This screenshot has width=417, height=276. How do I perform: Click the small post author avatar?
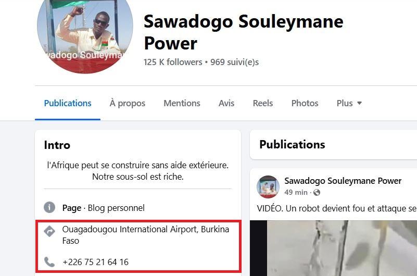pyautogui.click(x=268, y=186)
